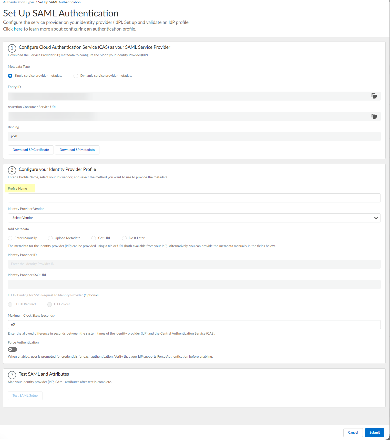The image size is (390, 440).
Task: Enable the Force Authentication toggle
Action: [12, 349]
